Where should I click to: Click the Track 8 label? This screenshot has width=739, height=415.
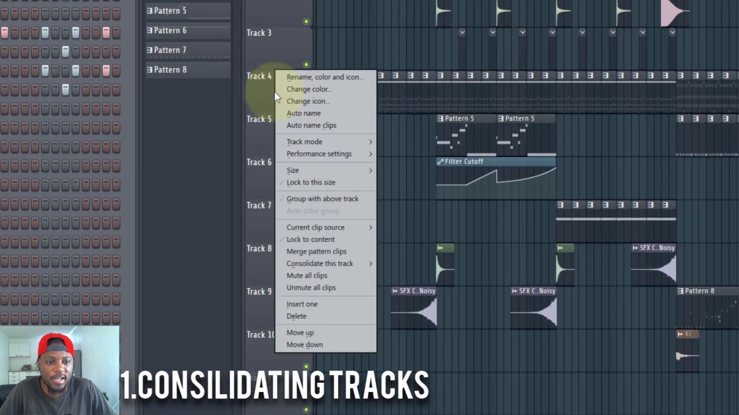259,248
